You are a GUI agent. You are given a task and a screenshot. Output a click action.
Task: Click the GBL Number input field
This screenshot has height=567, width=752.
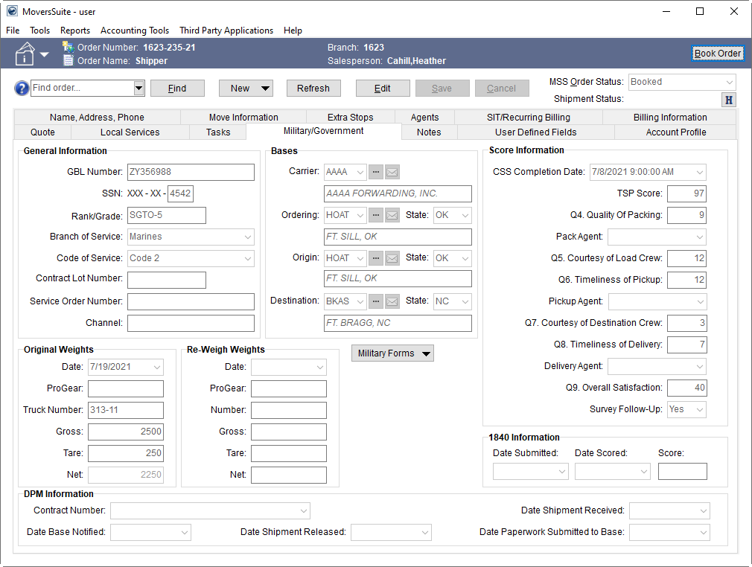point(191,172)
